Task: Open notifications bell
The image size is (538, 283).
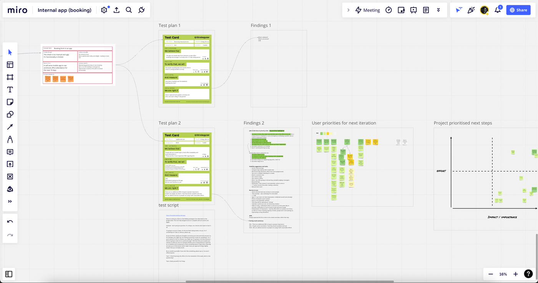Action: [498, 10]
